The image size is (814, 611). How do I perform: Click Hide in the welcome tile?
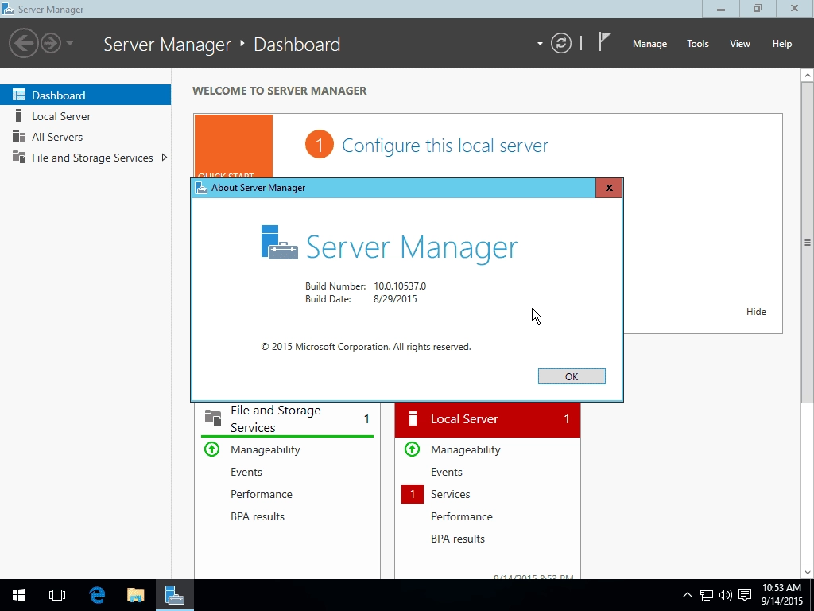pos(756,312)
